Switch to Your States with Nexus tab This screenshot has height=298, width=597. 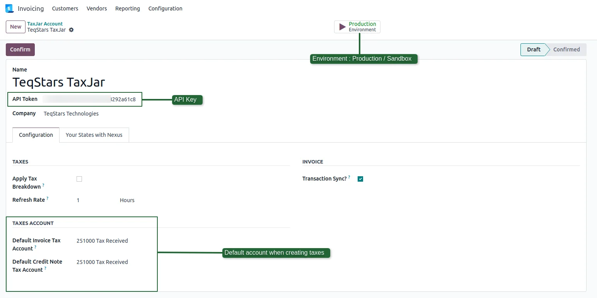click(x=94, y=135)
